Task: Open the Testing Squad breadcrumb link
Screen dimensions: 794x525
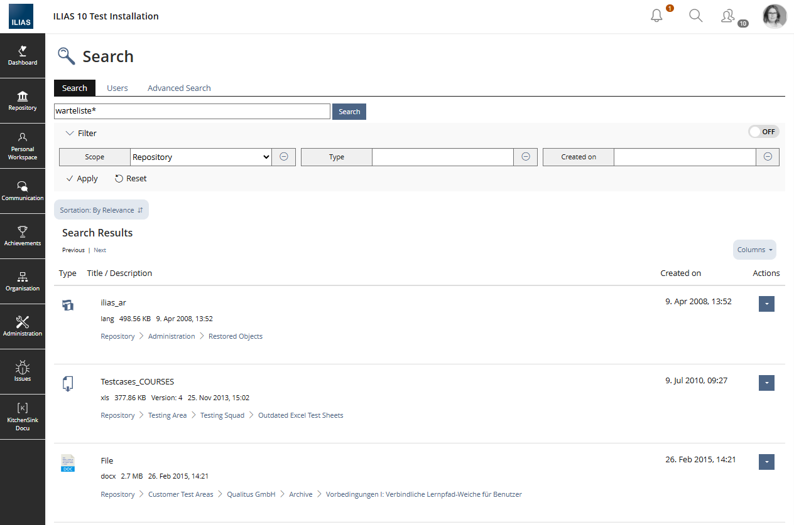Action: [x=222, y=415]
